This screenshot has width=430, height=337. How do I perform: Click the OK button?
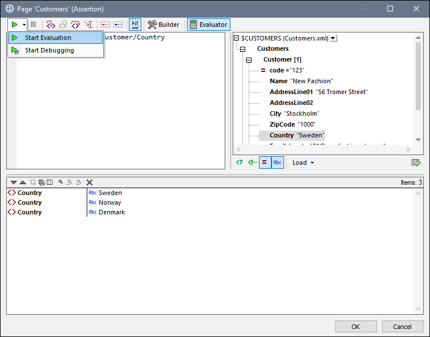pos(355,327)
